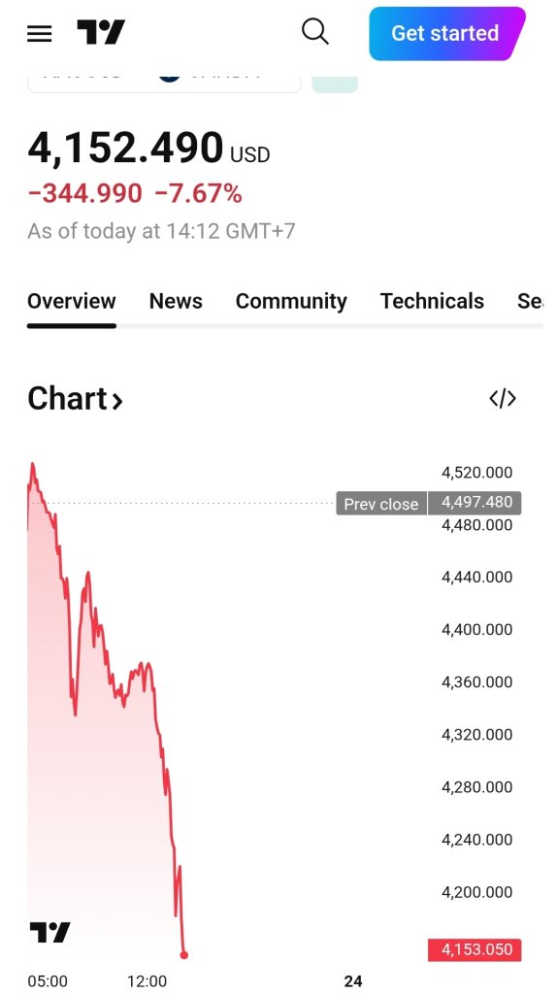Click the 24 date marker on time axis
This screenshot has width=557, height=994.
353,981
